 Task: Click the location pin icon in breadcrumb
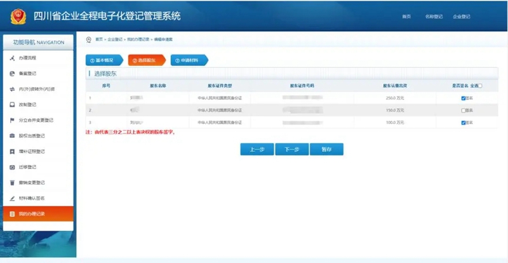[x=88, y=39]
